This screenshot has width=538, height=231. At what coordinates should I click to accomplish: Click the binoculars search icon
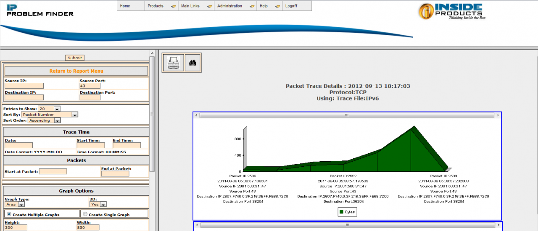tap(193, 63)
